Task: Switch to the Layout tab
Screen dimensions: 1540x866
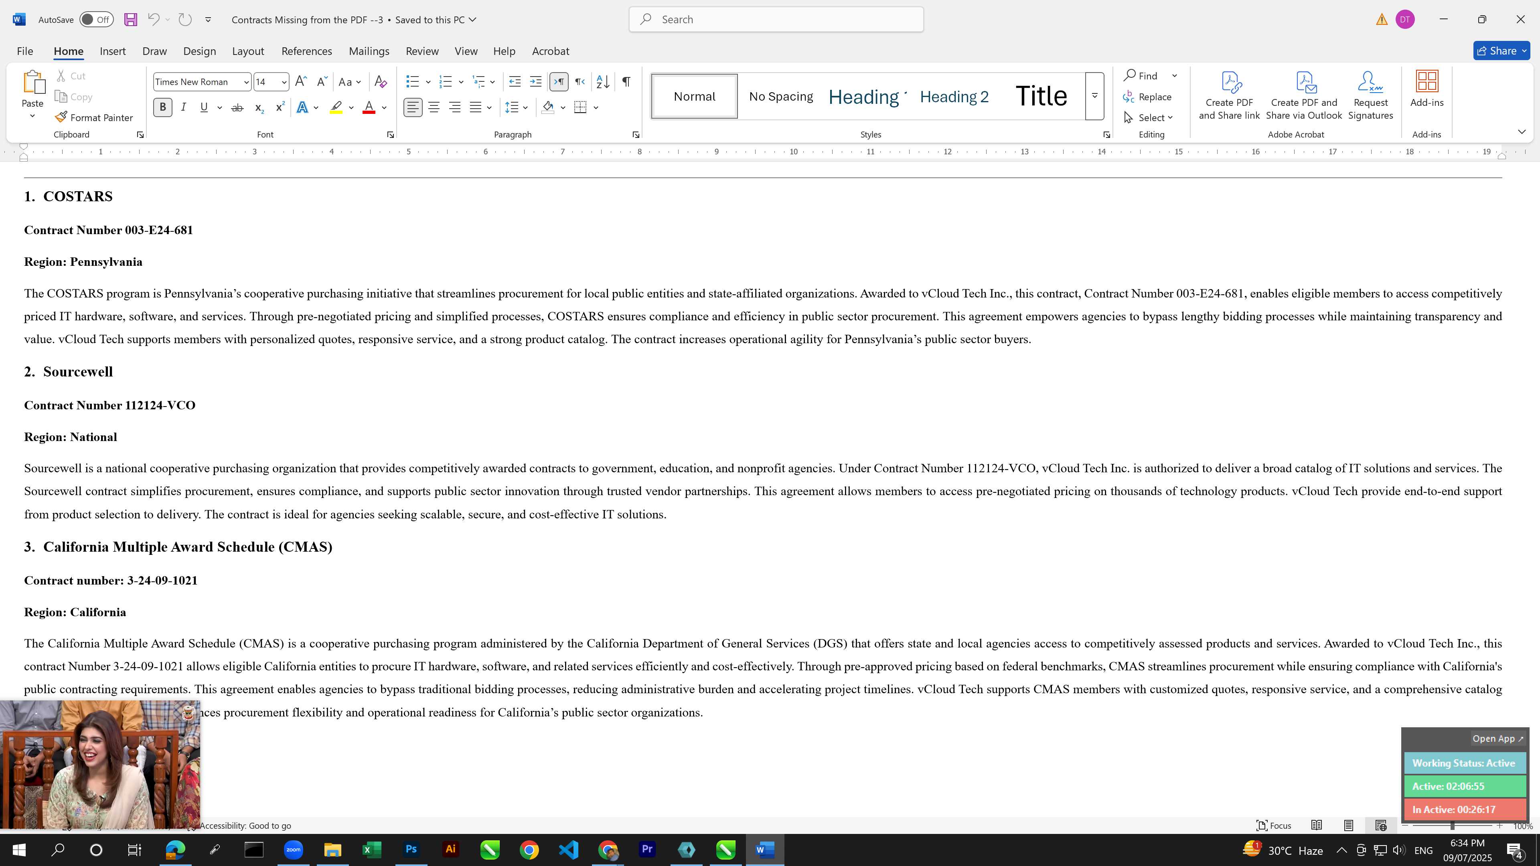Action: 248,51
